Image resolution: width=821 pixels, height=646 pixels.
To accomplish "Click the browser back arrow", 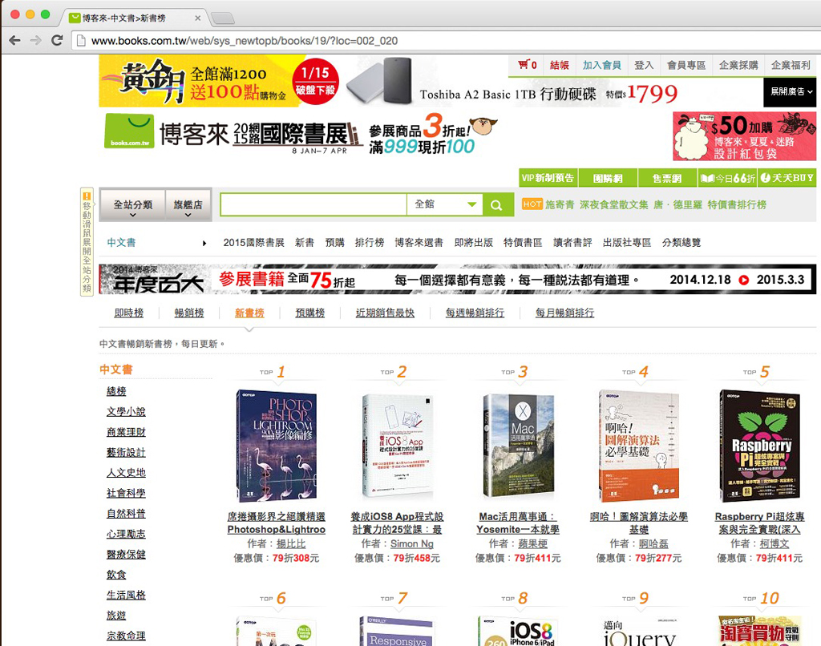I will pos(14,40).
